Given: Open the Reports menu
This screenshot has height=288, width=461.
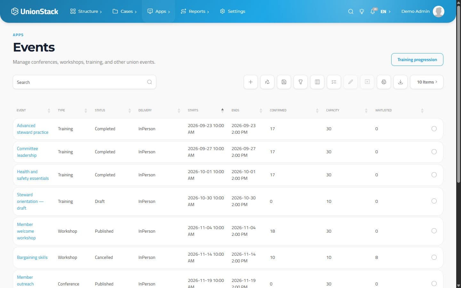Looking at the screenshot, I should (195, 12).
